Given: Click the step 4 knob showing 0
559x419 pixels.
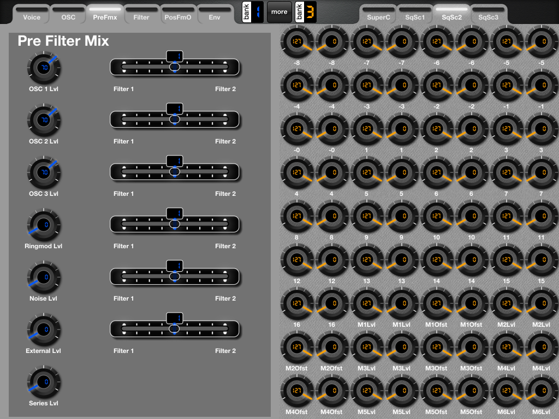Looking at the screenshot, I should point(331,172).
